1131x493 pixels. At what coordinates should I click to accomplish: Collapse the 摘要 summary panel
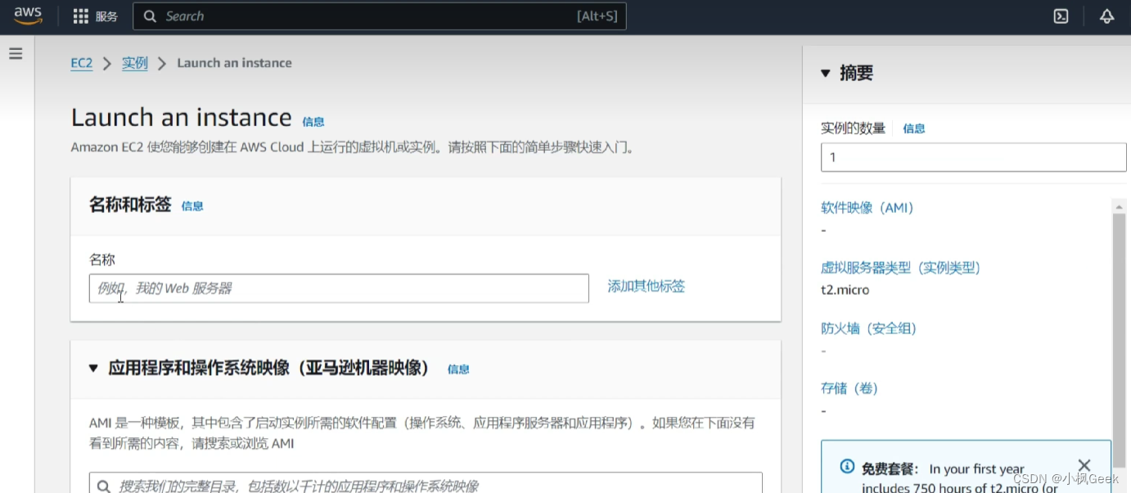[824, 73]
